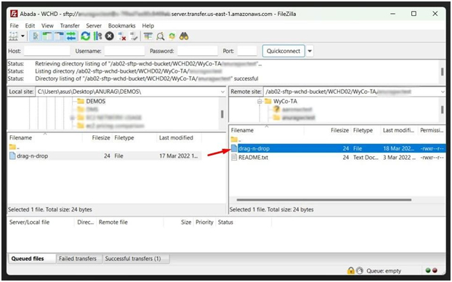Click the speed limits icon in status bar

(x=360, y=271)
